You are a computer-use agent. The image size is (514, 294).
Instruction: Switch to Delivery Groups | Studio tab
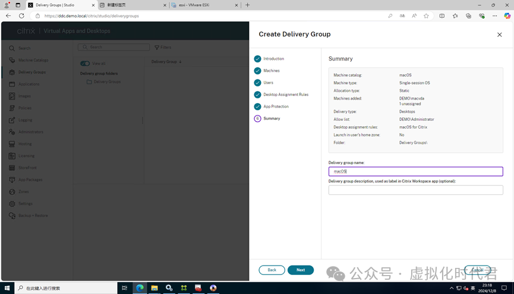tap(61, 5)
